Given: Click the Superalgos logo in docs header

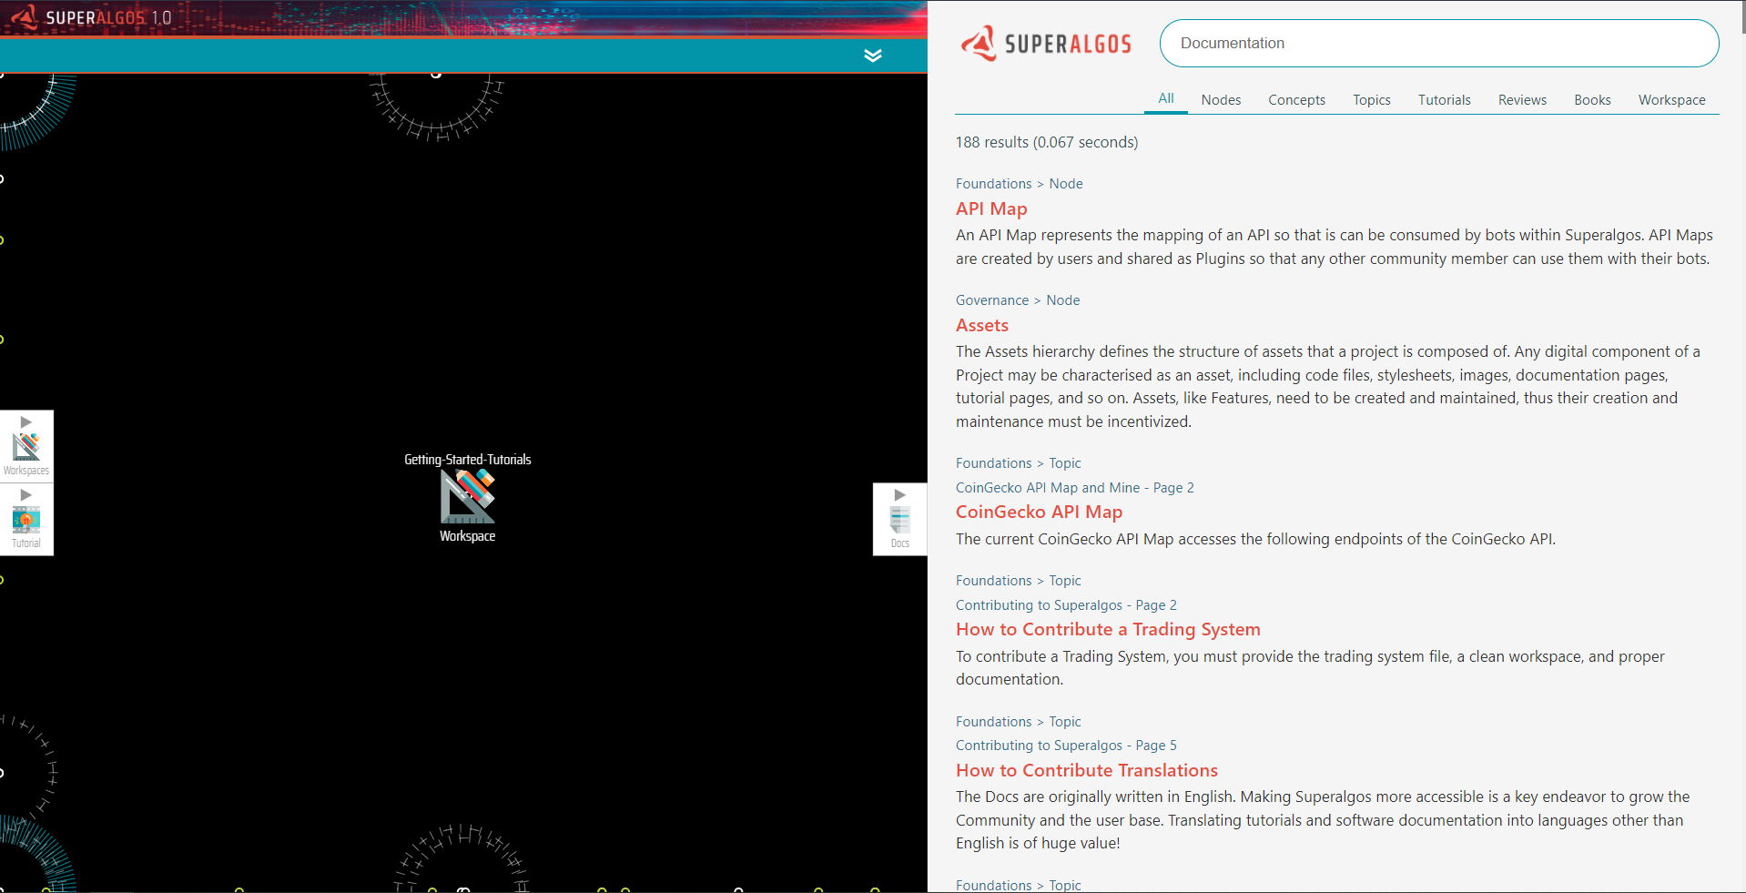Looking at the screenshot, I should [1046, 43].
